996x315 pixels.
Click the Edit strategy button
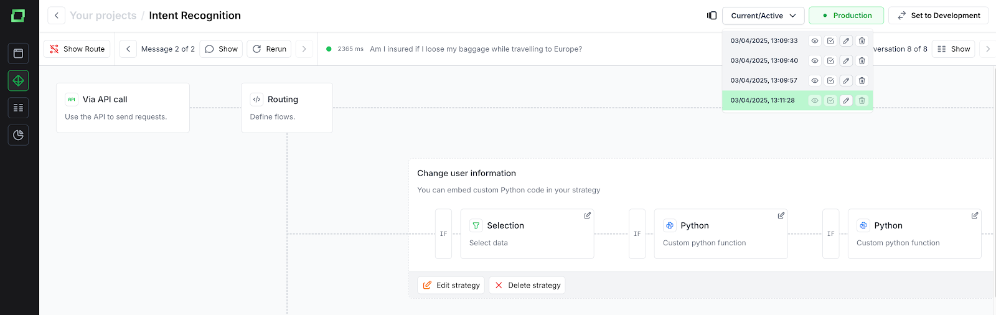click(x=451, y=285)
